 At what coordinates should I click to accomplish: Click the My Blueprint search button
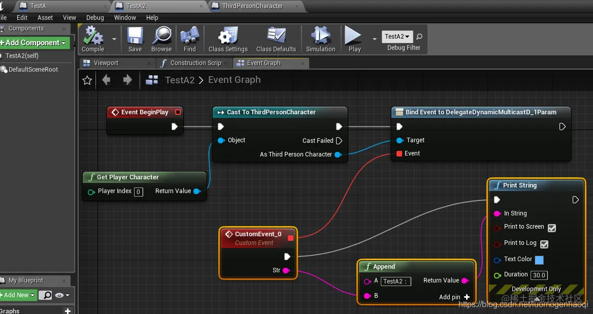click(x=45, y=295)
